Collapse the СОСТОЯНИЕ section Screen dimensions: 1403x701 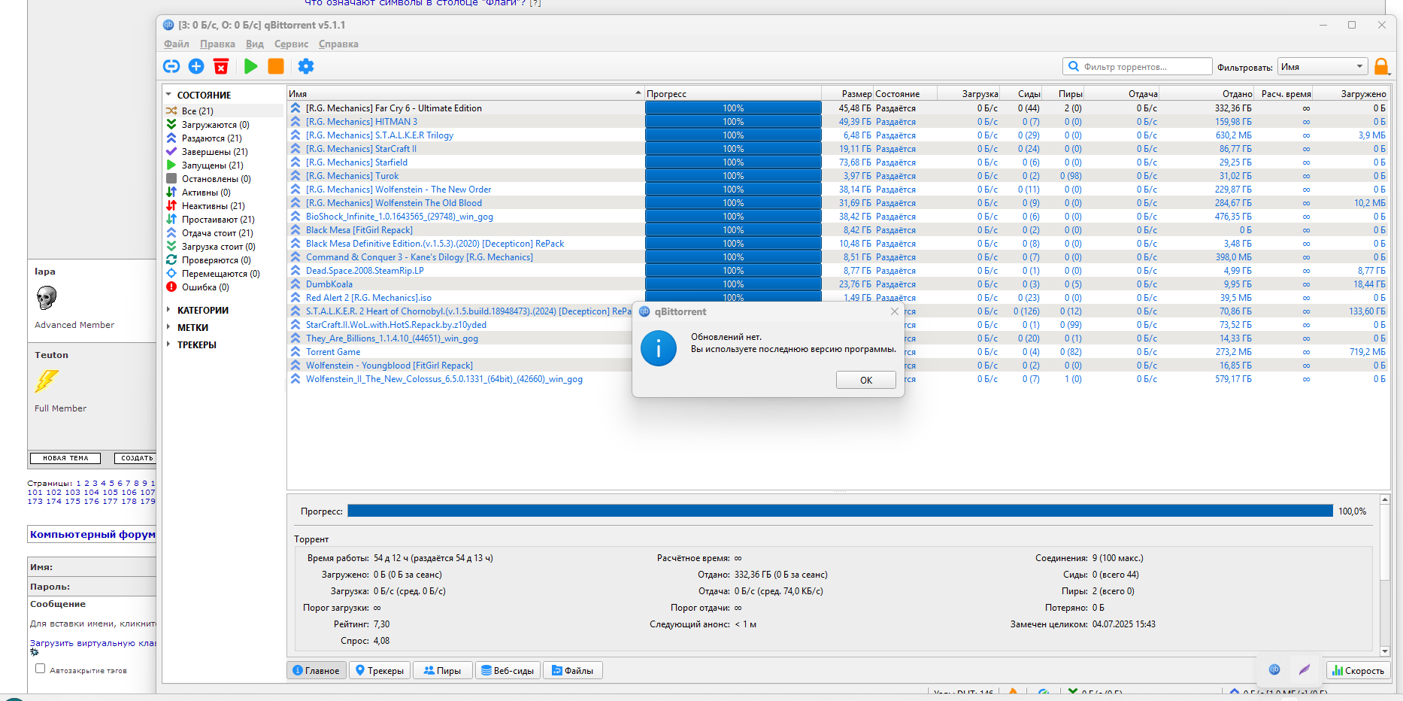click(x=168, y=96)
